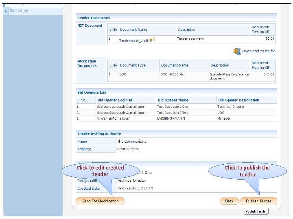Click the Created Date value 19-Jul-2017
This screenshot has height=219, width=293.
click(135, 188)
